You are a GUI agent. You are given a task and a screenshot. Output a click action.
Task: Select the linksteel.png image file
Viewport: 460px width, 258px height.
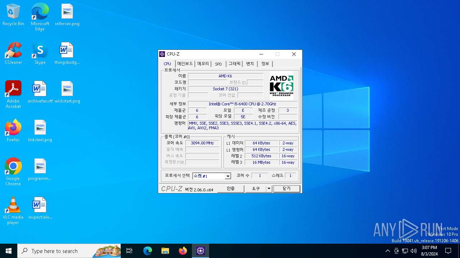pos(40,131)
